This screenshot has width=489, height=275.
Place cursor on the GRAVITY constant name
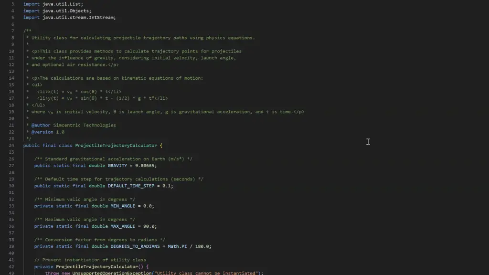pos(117,166)
